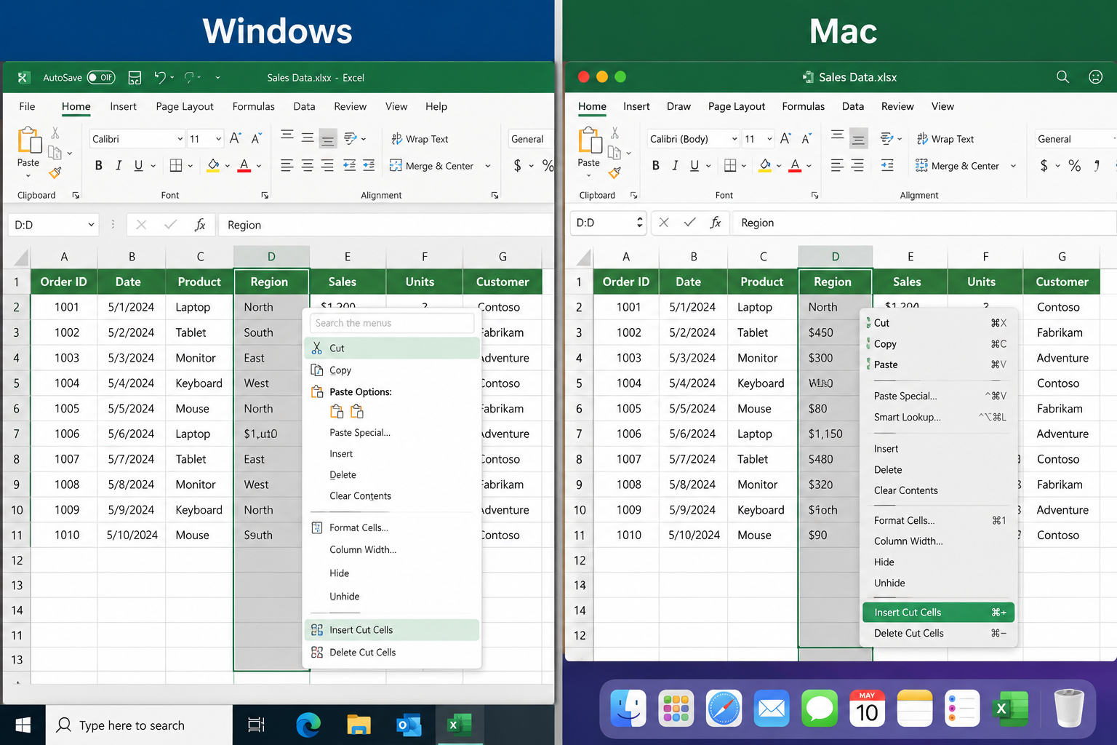Screen dimensions: 1117x745
Task: Toggle Italic in Windows Excel ribbon
Action: (x=119, y=166)
